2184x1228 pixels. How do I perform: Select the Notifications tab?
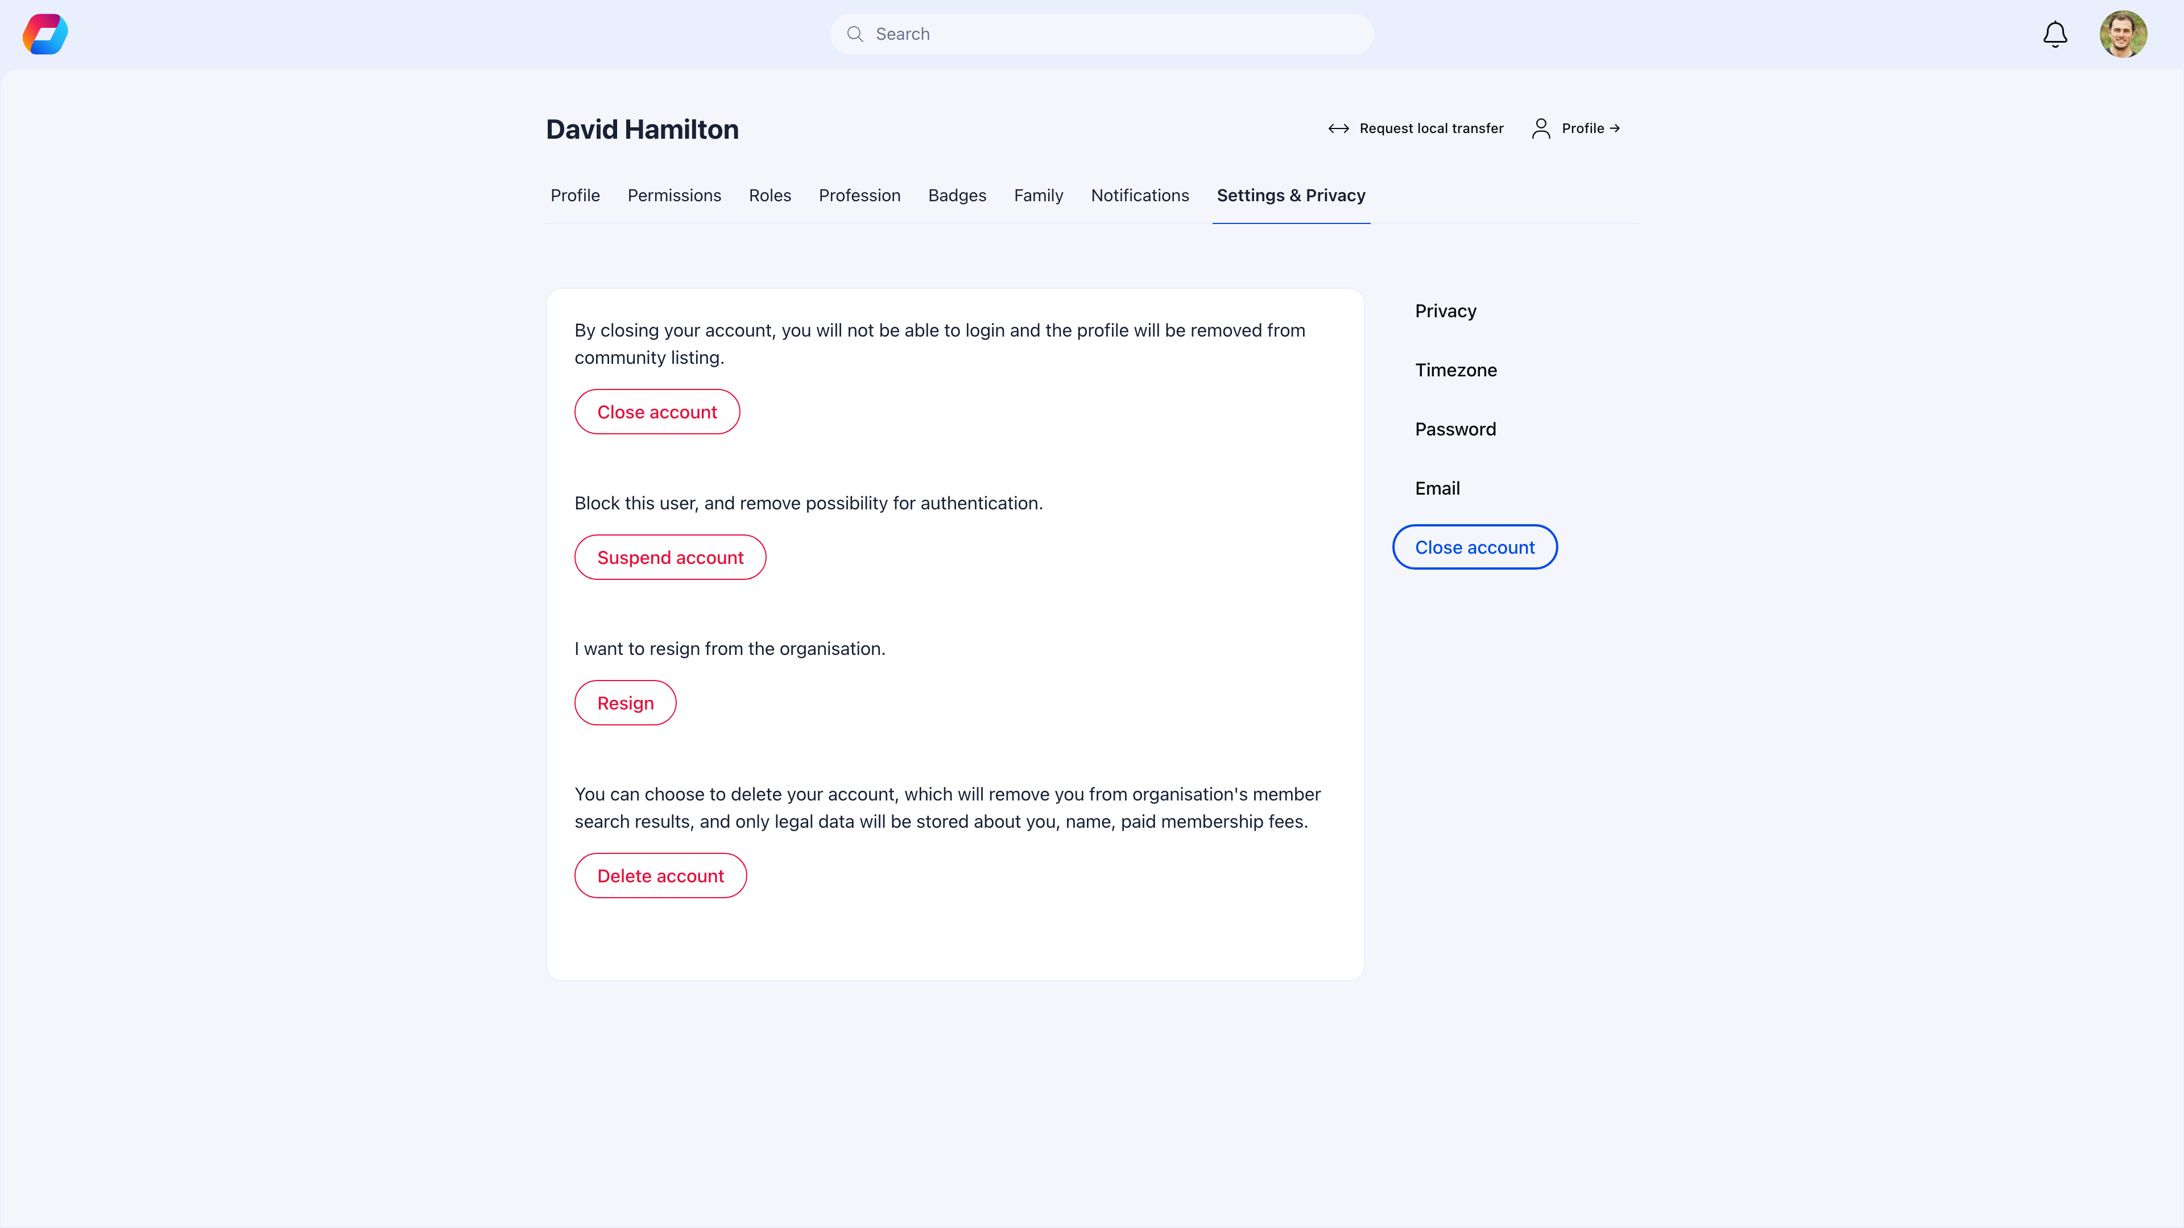point(1139,195)
